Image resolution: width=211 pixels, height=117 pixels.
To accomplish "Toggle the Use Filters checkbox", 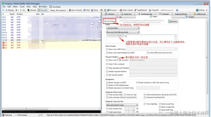I will [x=105, y=21].
